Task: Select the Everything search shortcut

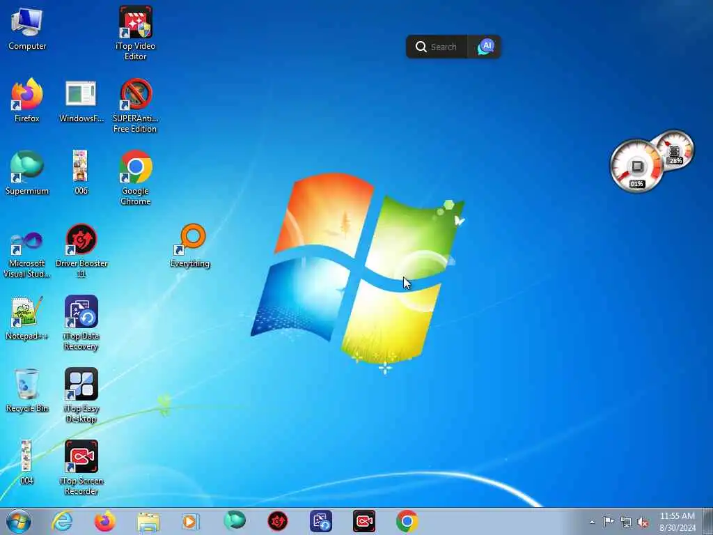Action: tap(190, 246)
